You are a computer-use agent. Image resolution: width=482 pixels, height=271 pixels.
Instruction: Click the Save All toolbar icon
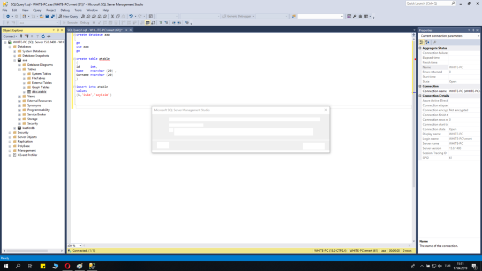point(52,16)
